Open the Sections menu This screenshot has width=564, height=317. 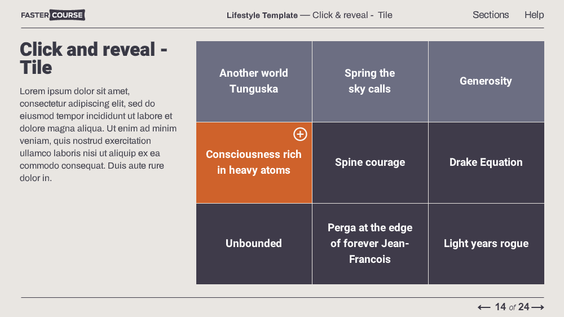coord(491,15)
